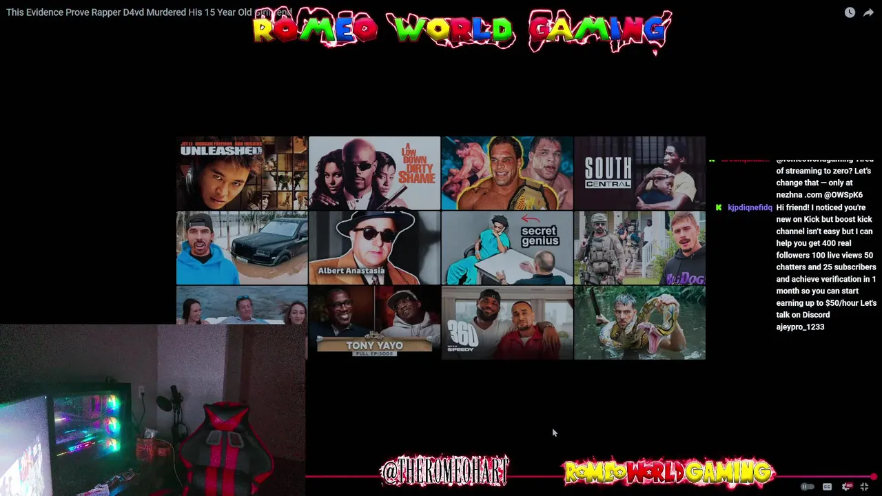The image size is (882, 496).
Task: Open the man holding snake thumbnail
Action: pos(639,322)
